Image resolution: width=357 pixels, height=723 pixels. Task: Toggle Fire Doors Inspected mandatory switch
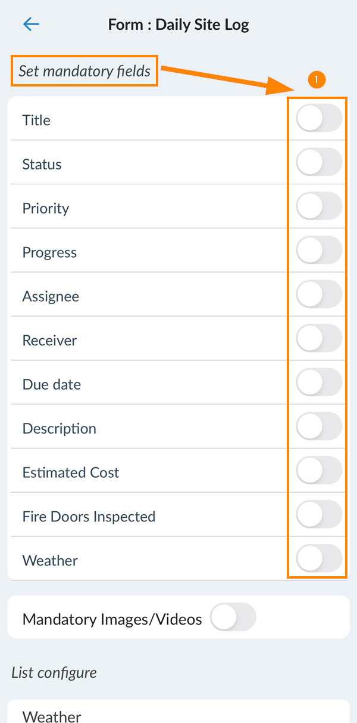(319, 515)
